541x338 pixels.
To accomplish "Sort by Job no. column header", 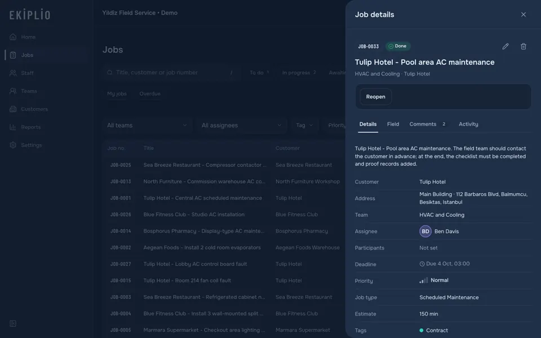I will [x=116, y=148].
